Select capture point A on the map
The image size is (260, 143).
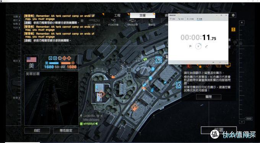(179, 85)
